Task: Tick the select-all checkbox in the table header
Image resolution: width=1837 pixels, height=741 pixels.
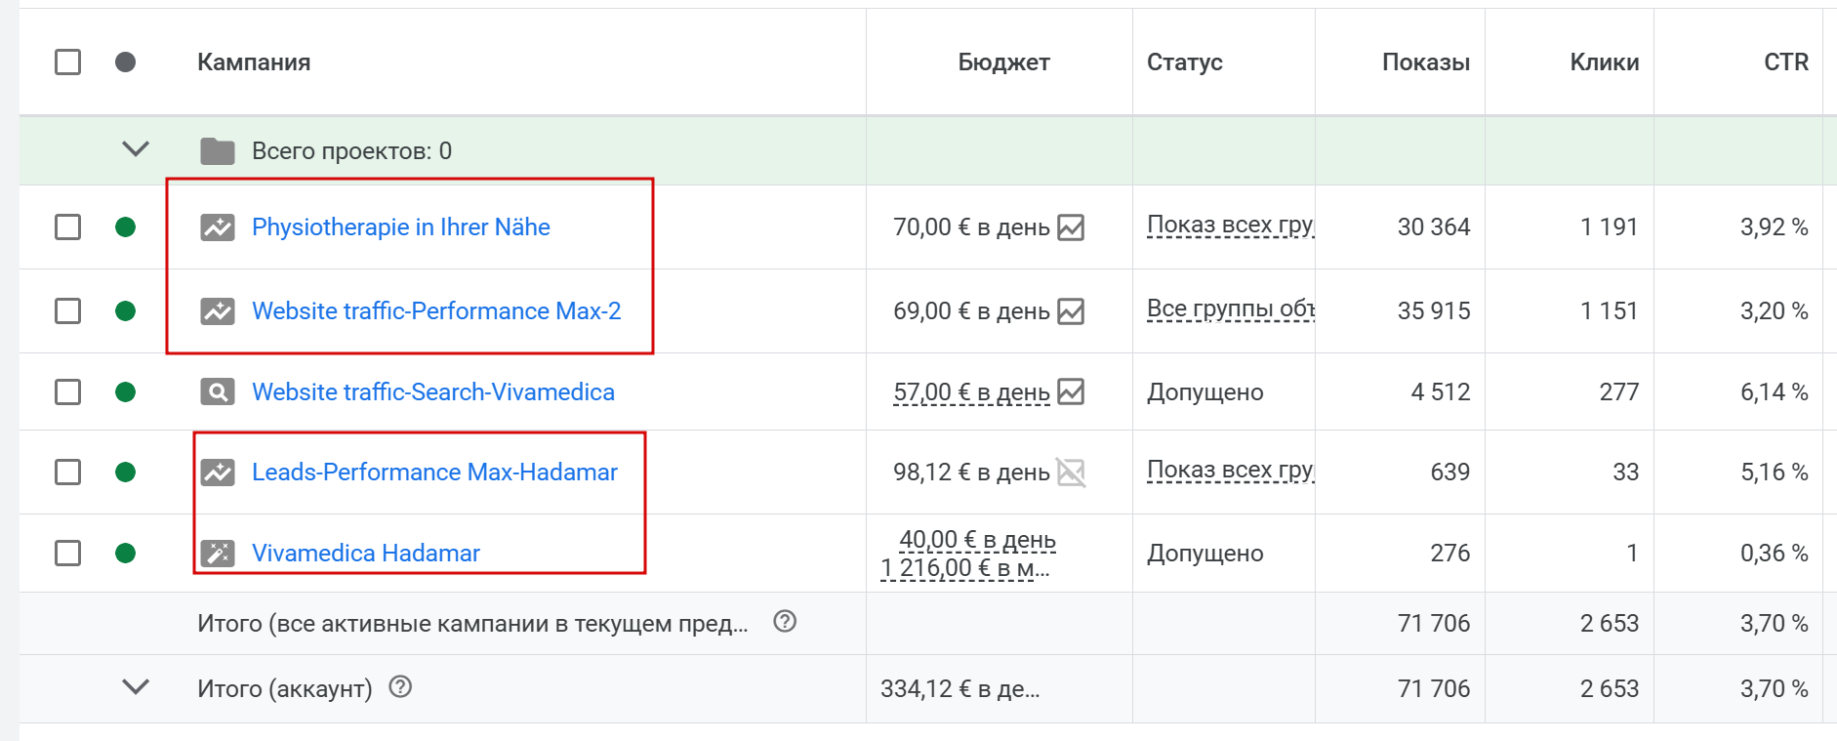Action: [x=68, y=62]
